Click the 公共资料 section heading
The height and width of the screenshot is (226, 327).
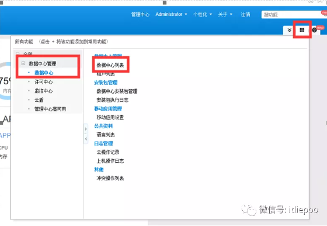point(103,126)
